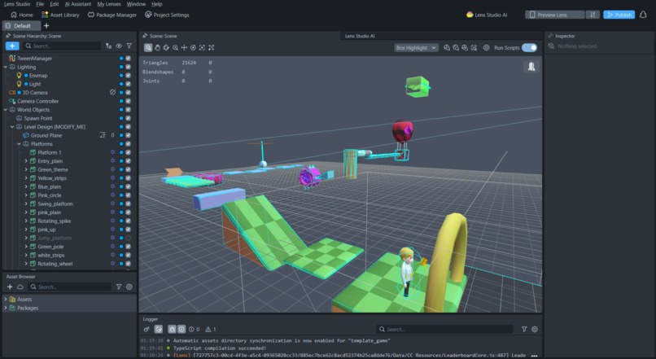The width and height of the screenshot is (656, 359).
Task: Click the notifications bell icon
Action: (x=643, y=15)
